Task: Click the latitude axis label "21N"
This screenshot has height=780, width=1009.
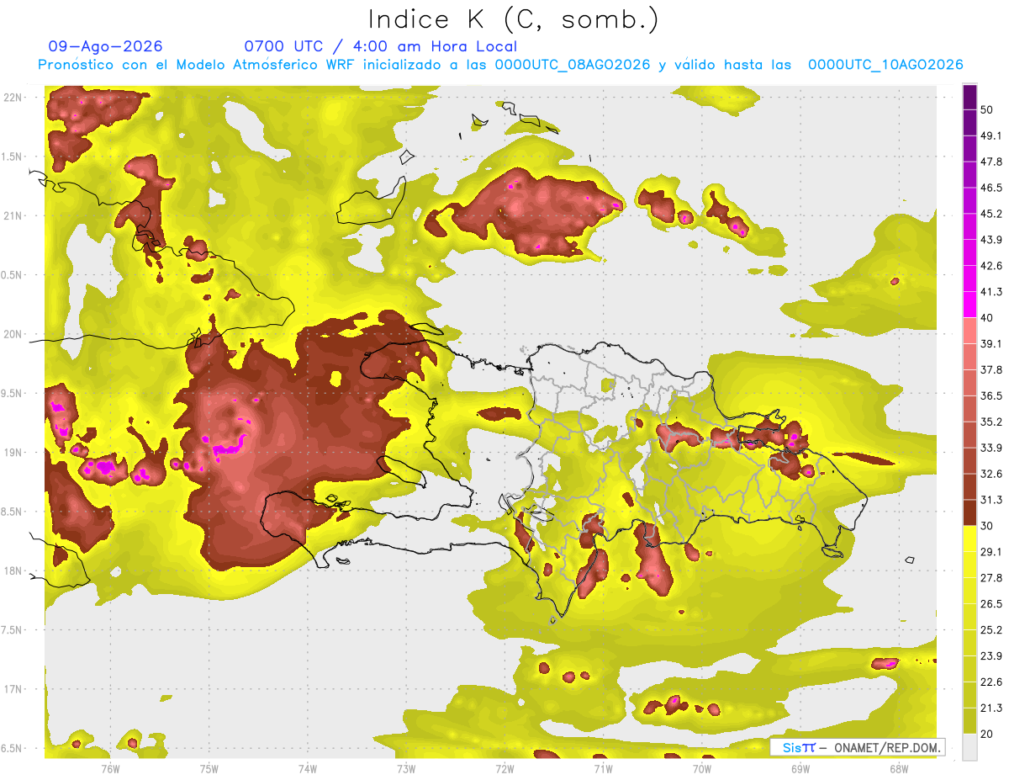Action: (12, 215)
